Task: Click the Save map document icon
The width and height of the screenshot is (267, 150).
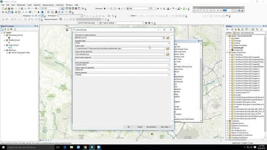Action: [9, 8]
